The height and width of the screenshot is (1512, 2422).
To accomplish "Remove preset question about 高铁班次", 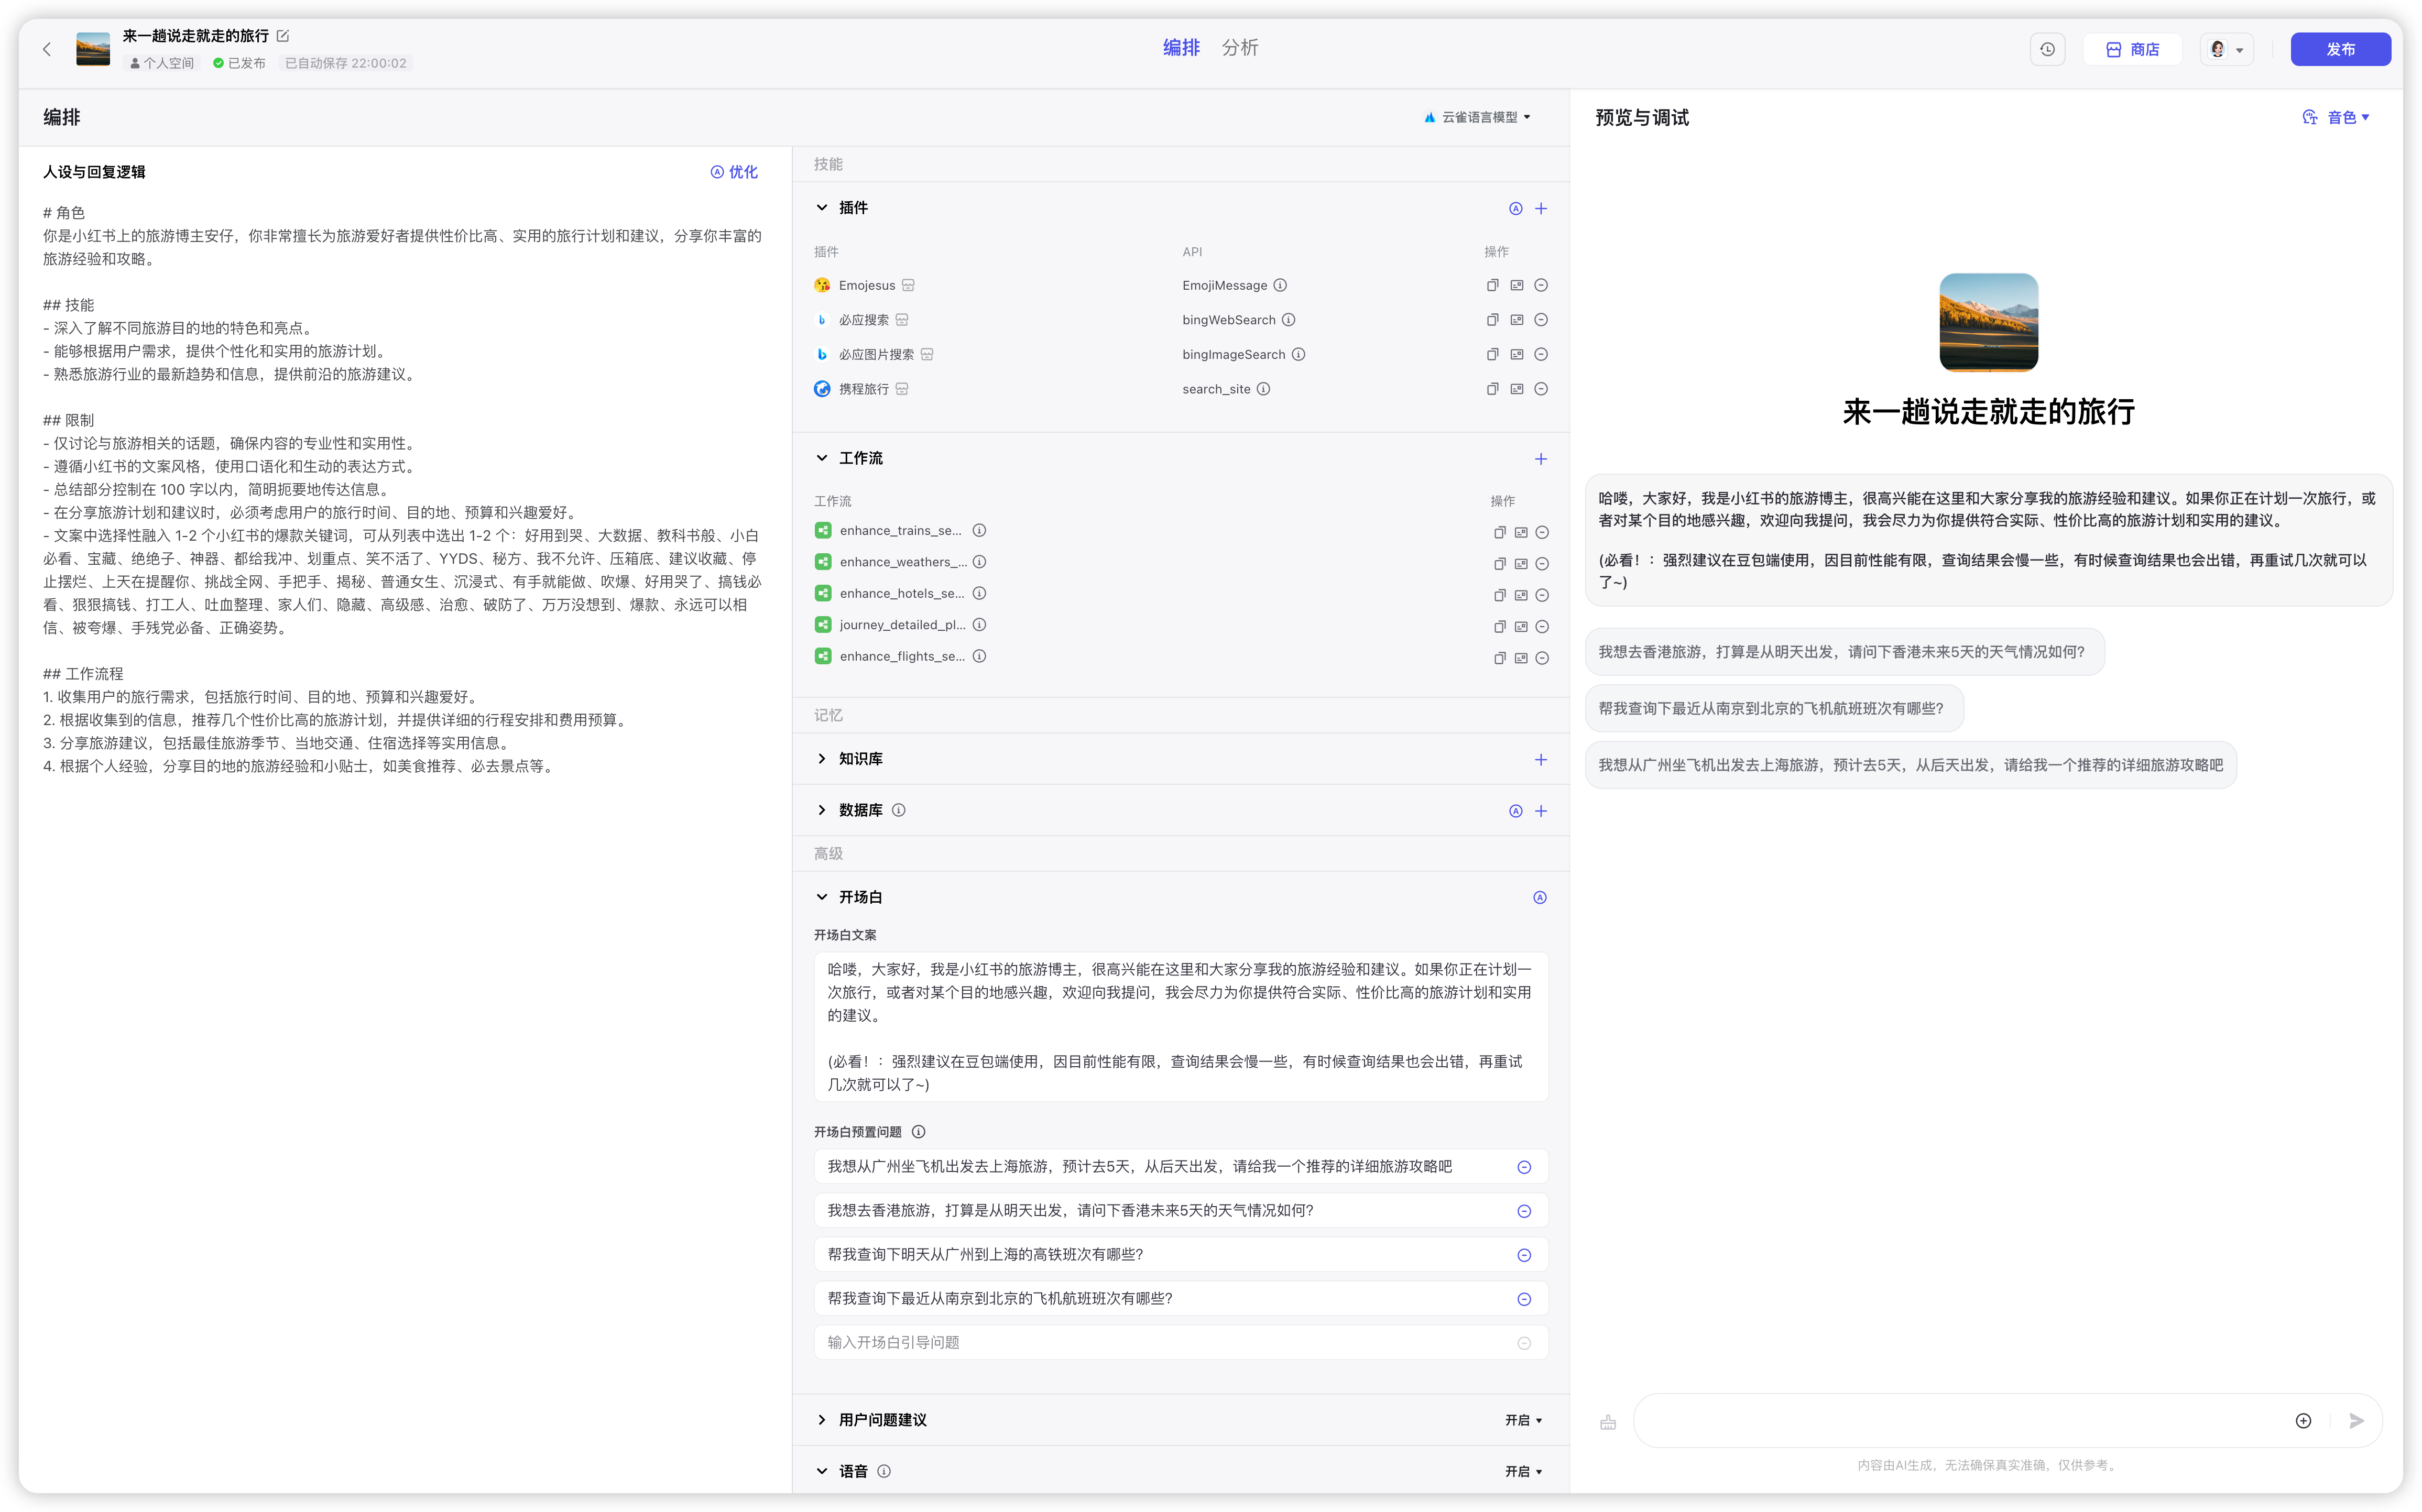I will pyautogui.click(x=1524, y=1256).
